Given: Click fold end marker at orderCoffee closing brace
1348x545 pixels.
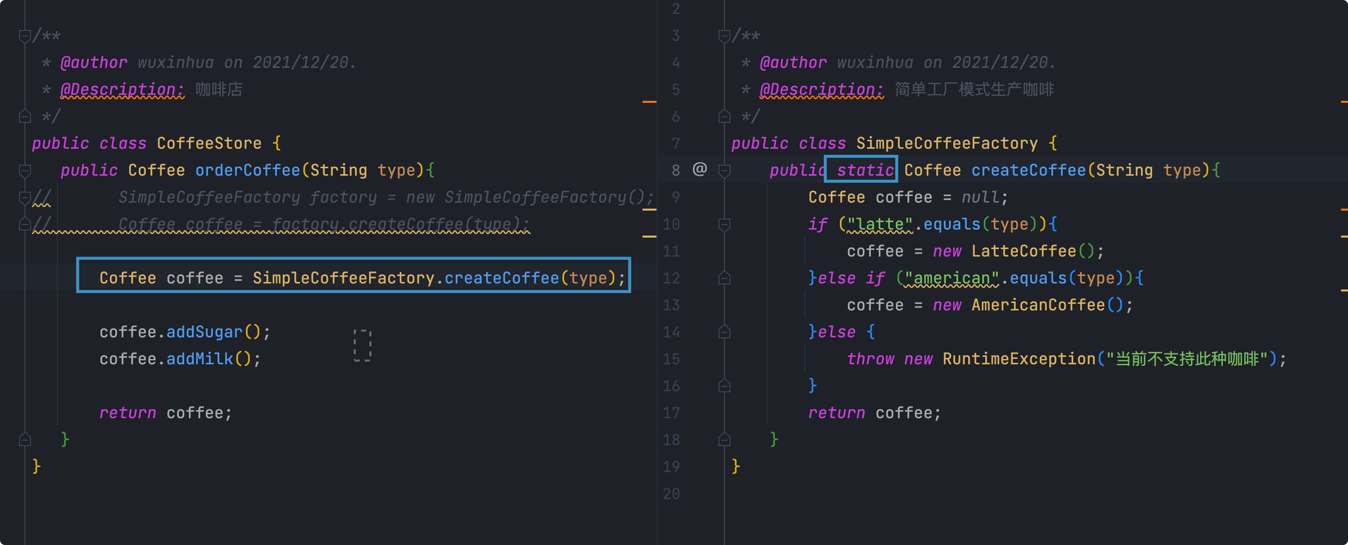Looking at the screenshot, I should [24, 440].
